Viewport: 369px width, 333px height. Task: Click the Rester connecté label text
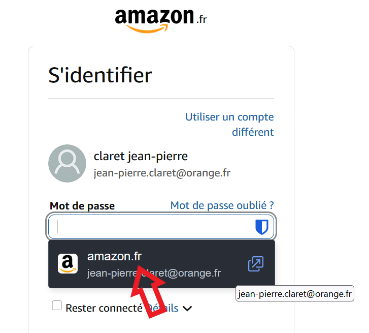tap(104, 308)
